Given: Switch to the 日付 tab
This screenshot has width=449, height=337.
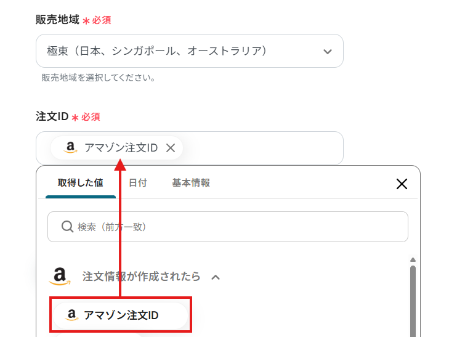Looking at the screenshot, I should [x=137, y=183].
